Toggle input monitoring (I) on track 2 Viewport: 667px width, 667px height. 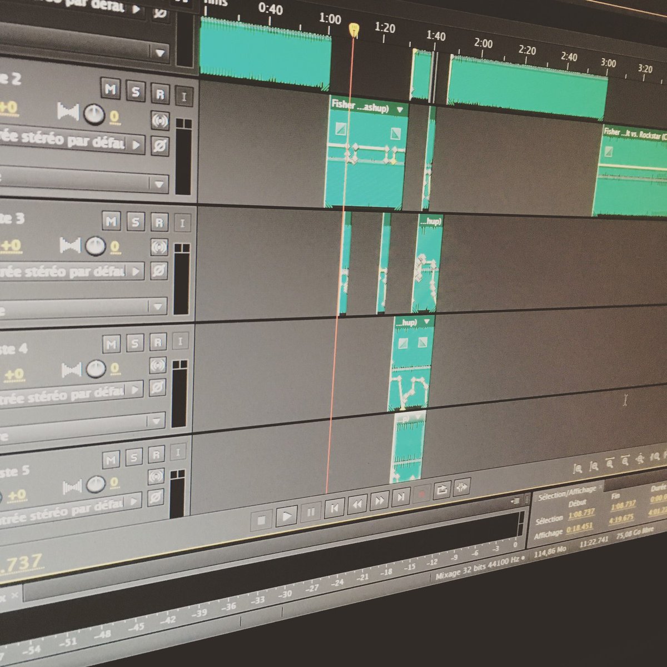[184, 96]
